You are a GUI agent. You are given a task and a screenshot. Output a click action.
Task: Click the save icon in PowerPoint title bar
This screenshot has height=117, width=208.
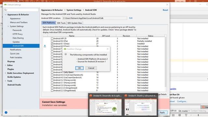coord(27,1)
